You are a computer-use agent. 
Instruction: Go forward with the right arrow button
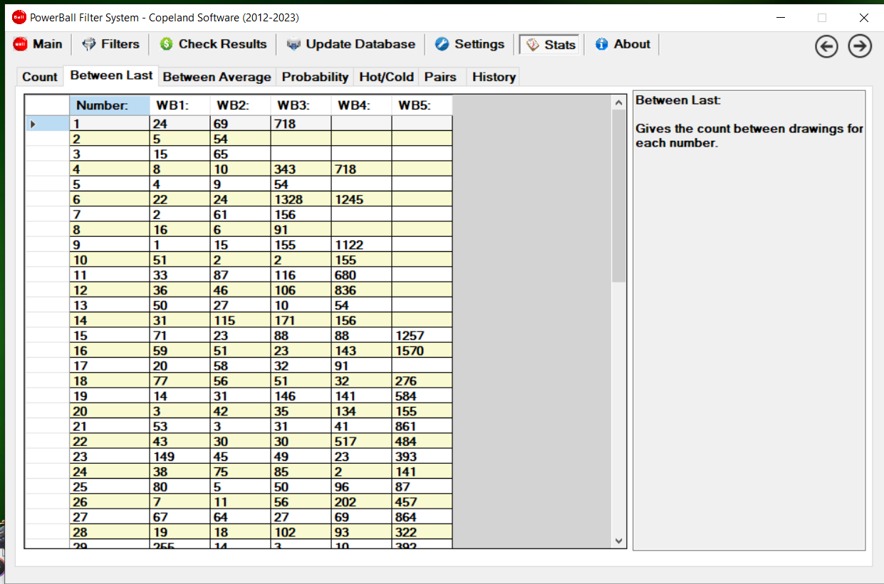pos(860,46)
